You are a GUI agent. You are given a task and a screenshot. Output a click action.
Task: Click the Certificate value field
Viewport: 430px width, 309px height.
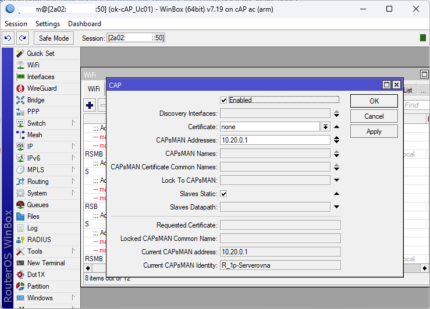click(270, 127)
